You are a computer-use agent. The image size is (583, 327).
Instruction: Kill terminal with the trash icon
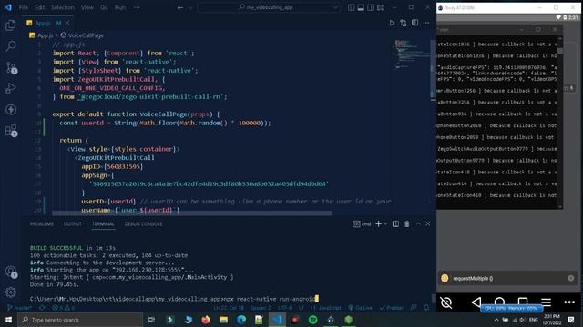[407, 224]
